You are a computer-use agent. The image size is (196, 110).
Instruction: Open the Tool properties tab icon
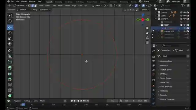153,51
